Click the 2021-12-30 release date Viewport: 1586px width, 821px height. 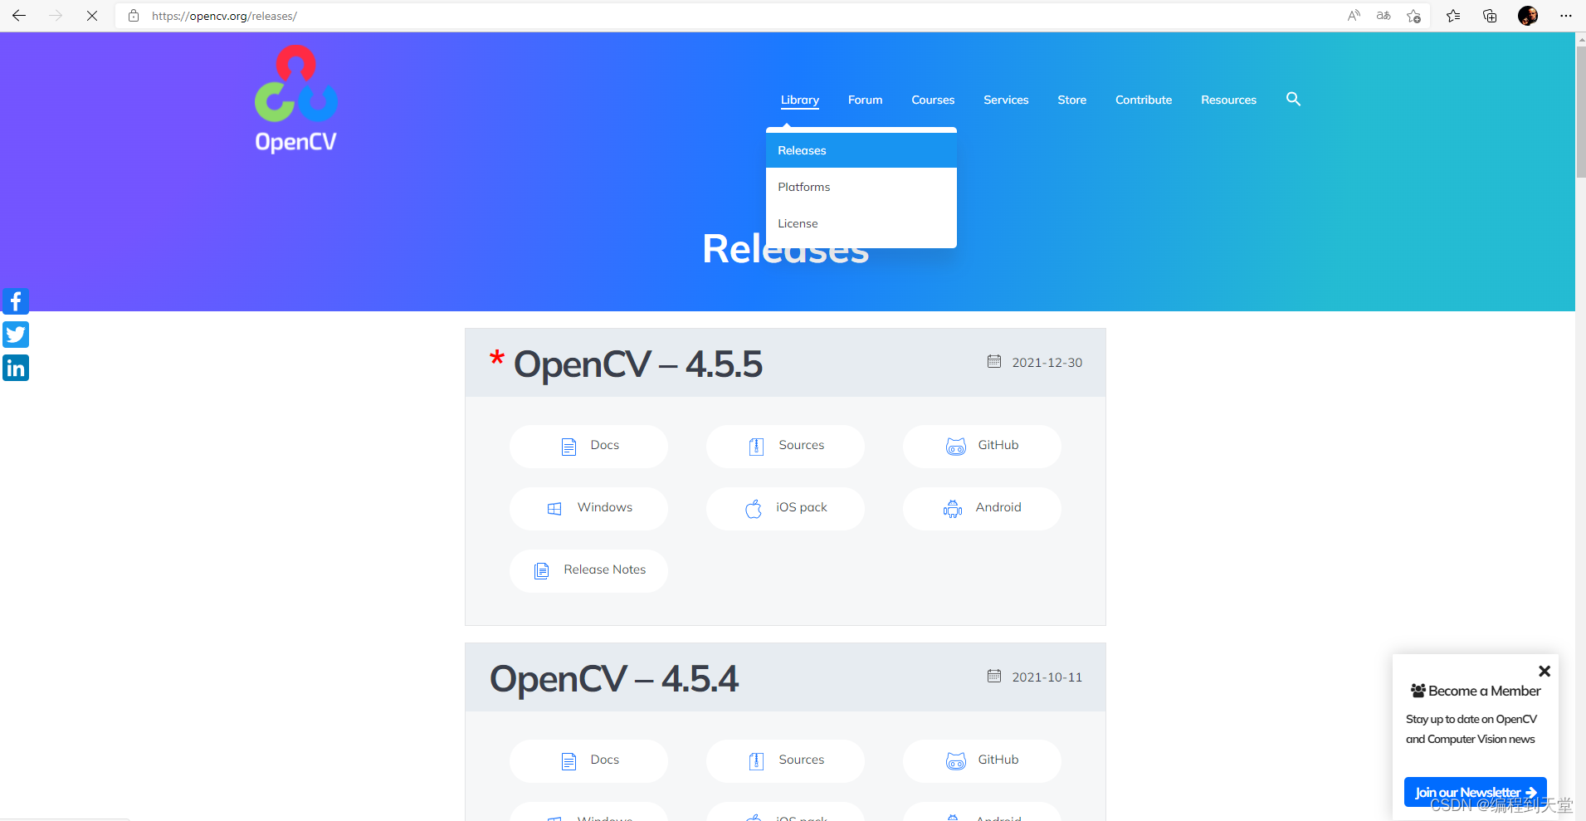pos(1047,363)
